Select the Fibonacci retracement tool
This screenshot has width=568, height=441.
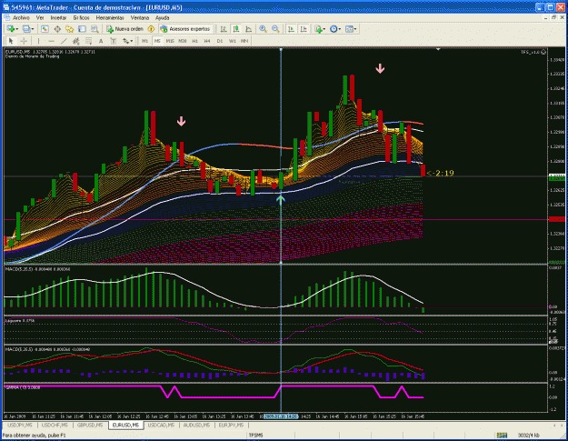[x=88, y=41]
